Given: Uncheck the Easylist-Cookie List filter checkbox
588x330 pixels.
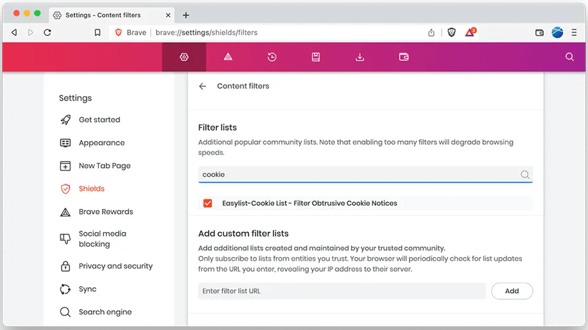Looking at the screenshot, I should [207, 203].
